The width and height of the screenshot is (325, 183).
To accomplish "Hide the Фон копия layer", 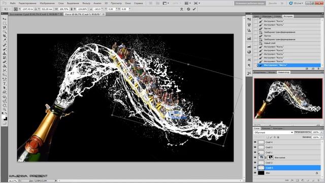I will pyautogui.click(x=255, y=158).
